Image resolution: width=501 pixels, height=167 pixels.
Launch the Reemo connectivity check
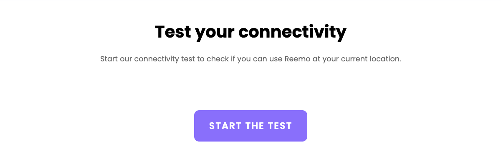[250, 126]
